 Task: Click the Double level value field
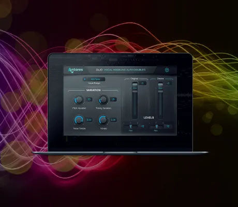click(168, 83)
